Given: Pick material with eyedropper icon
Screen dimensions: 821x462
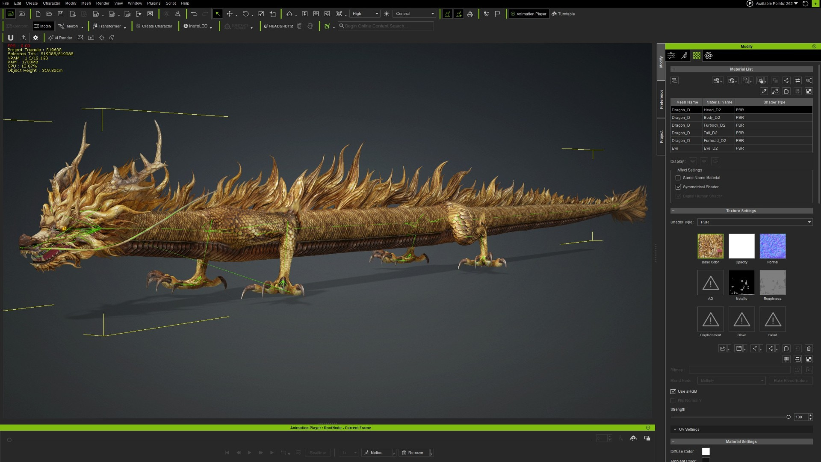Looking at the screenshot, I should (x=764, y=91).
